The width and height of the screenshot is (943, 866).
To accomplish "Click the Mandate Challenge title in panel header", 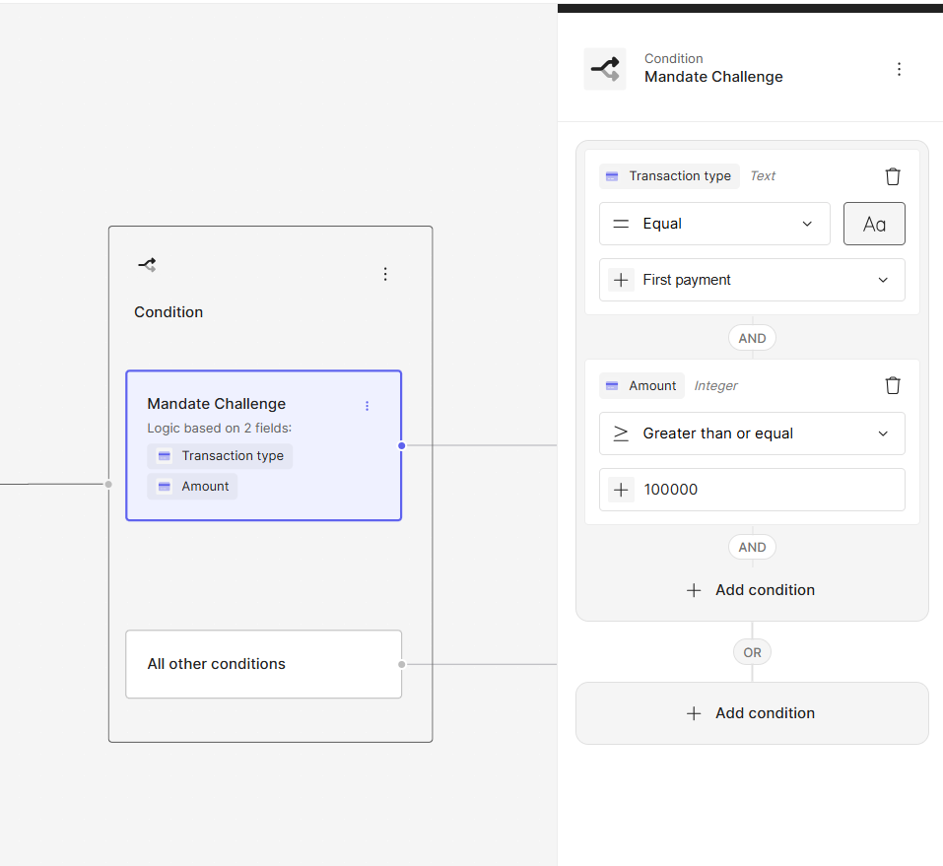I will click(713, 77).
